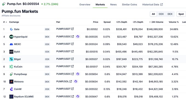Screen dimensions: 186x100
Task: Open the Overview tab
Action: [85, 4]
